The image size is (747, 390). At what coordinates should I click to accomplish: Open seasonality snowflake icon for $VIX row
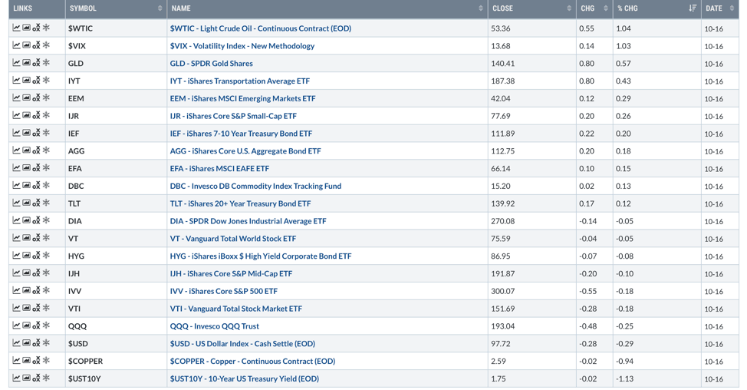46,45
